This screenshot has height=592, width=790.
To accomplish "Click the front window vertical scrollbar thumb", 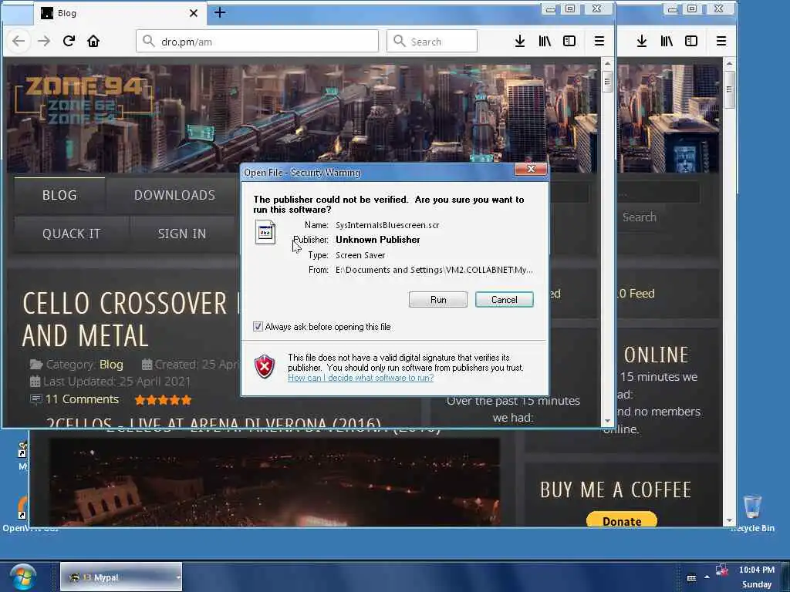I will [607, 82].
